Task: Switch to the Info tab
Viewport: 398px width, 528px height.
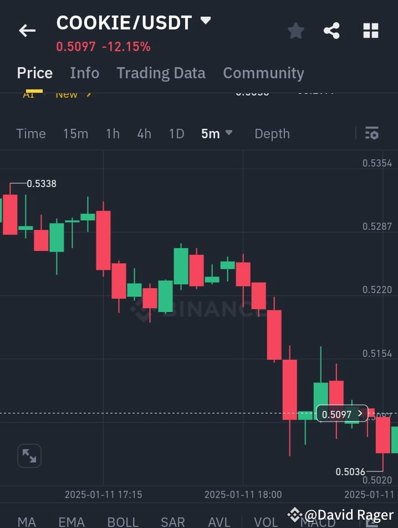Action: tap(84, 73)
